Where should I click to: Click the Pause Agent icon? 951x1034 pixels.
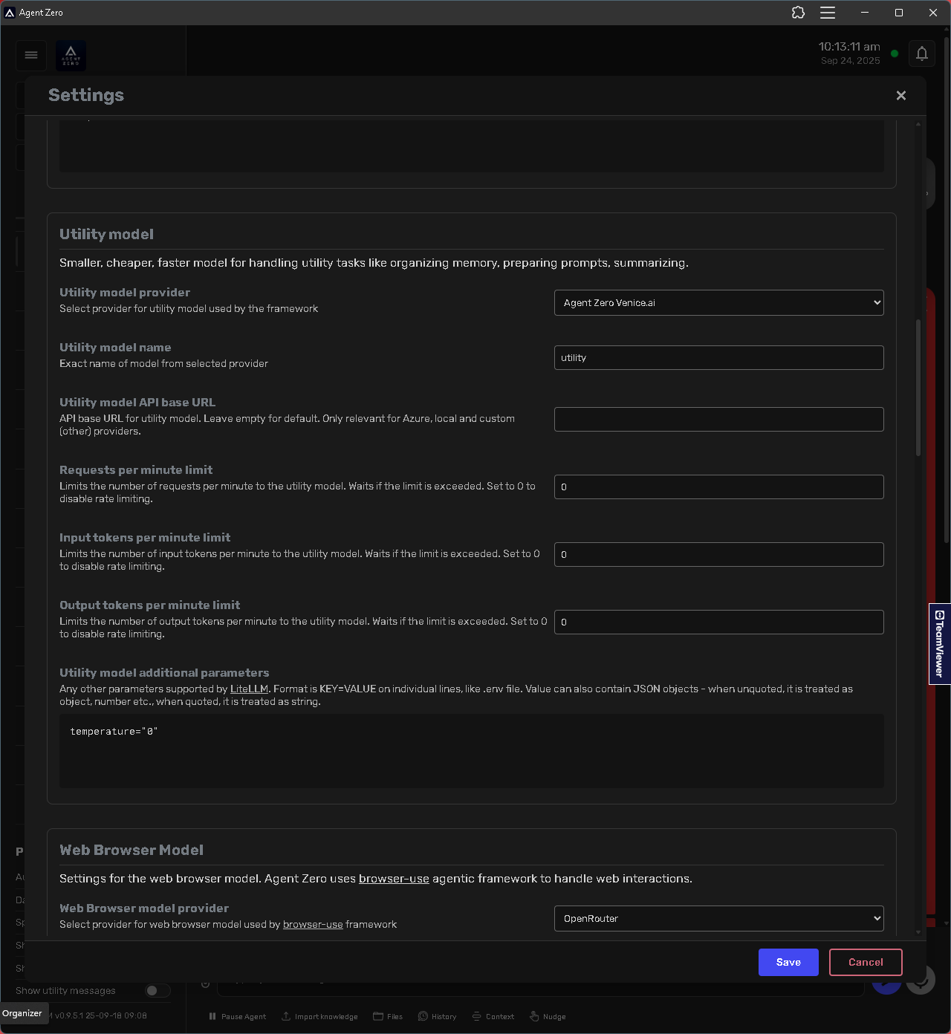click(212, 1016)
